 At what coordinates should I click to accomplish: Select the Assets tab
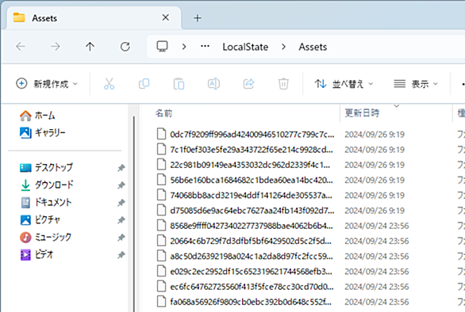94,18
